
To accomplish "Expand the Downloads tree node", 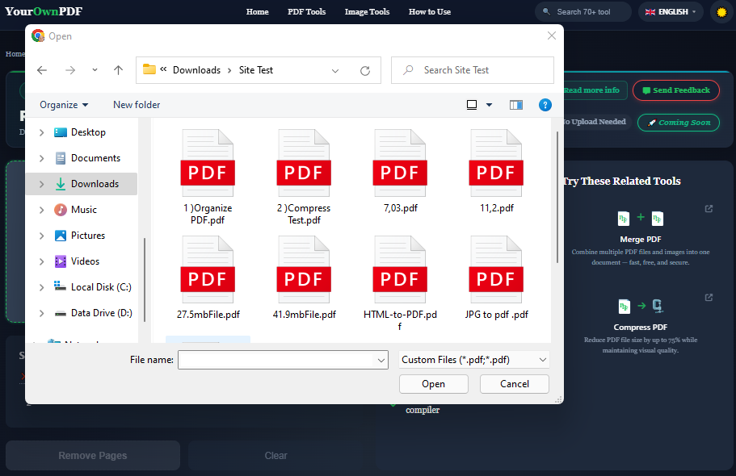I will click(41, 184).
